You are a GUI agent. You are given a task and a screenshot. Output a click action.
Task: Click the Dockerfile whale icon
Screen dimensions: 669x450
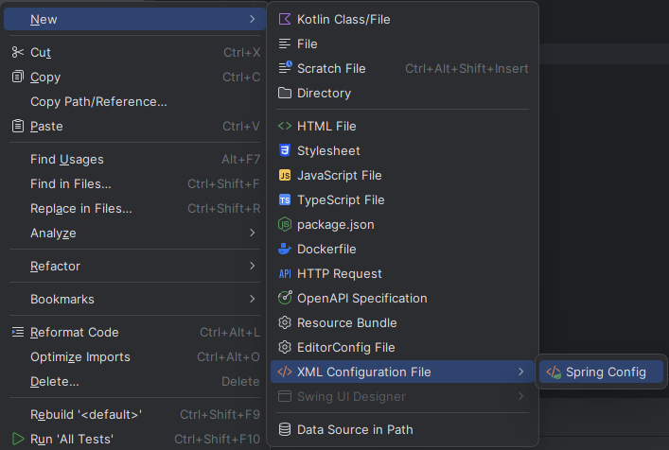coord(285,249)
